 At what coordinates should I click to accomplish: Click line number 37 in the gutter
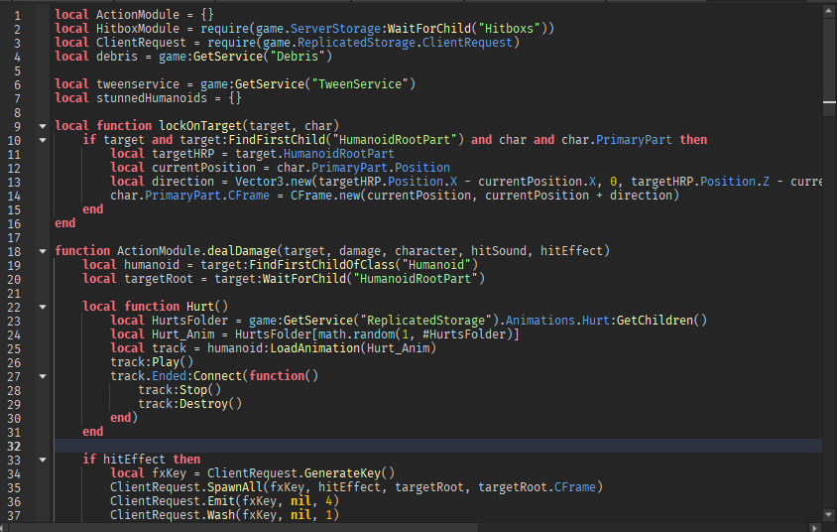[14, 515]
